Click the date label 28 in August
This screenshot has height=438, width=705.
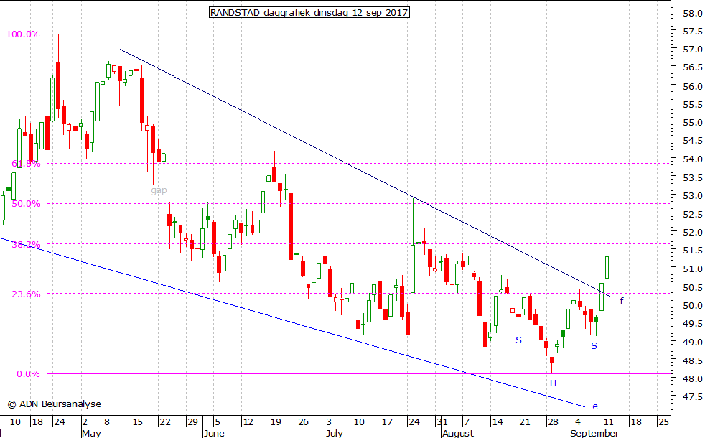553,421
